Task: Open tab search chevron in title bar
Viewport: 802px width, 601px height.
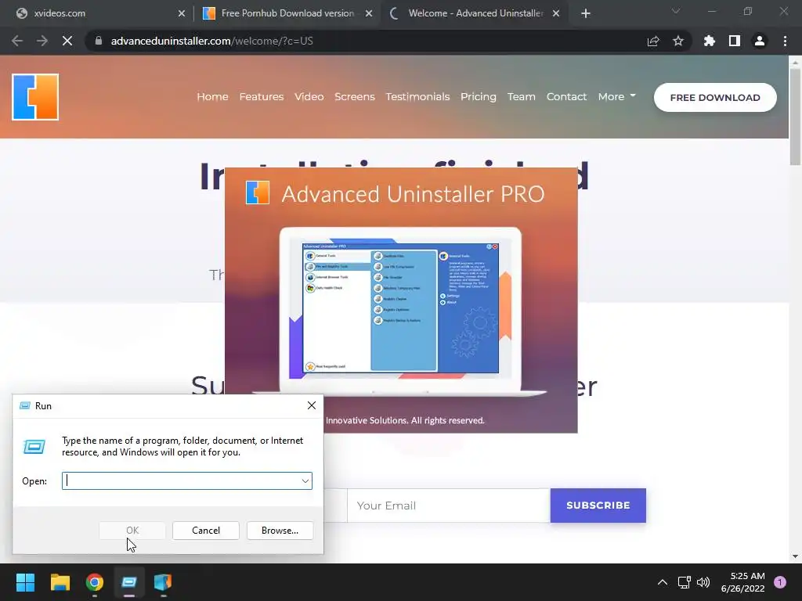Action: [676, 11]
